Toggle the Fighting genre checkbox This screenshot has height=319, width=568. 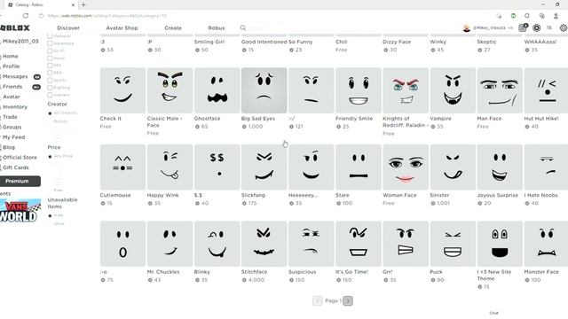click(50, 88)
